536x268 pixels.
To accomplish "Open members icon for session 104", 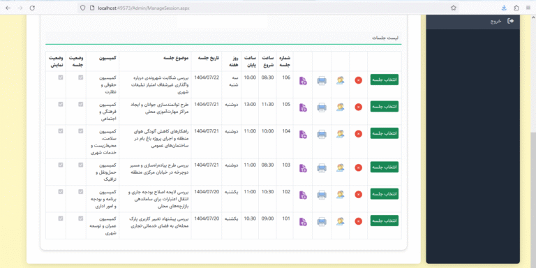I will 340,134.
